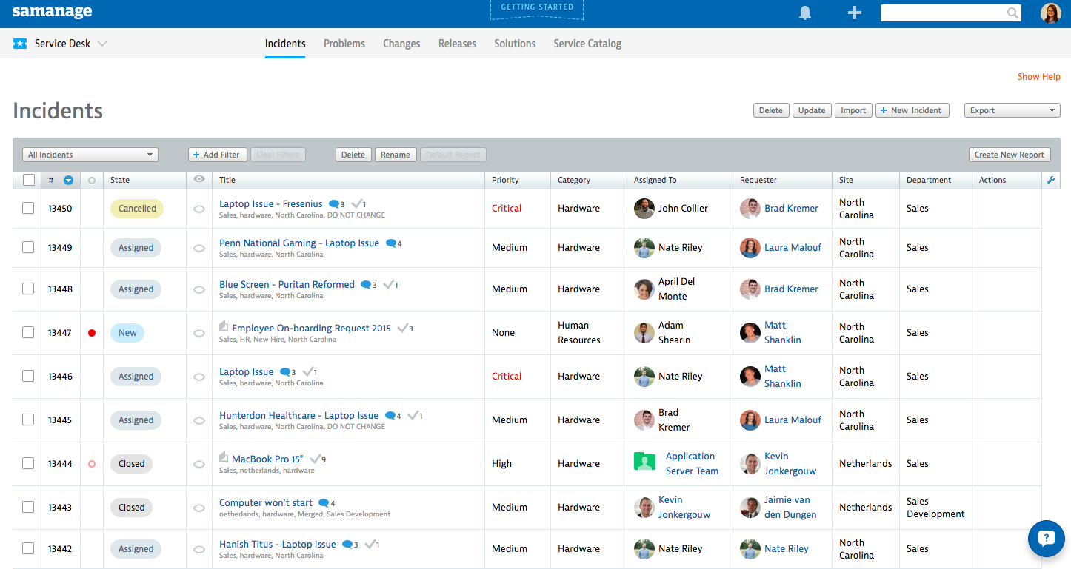Click the Service Desk blue star icon
The image size is (1071, 569).
click(x=19, y=43)
